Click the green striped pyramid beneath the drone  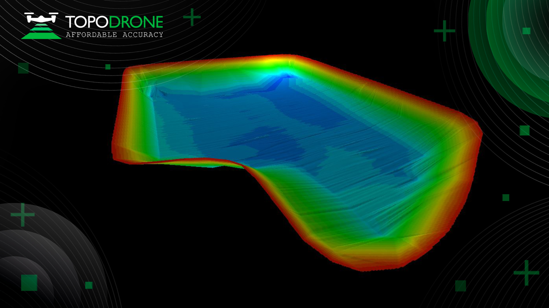41,32
